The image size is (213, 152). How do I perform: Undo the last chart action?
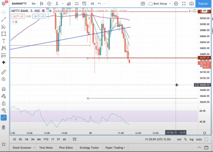(x=99, y=4)
